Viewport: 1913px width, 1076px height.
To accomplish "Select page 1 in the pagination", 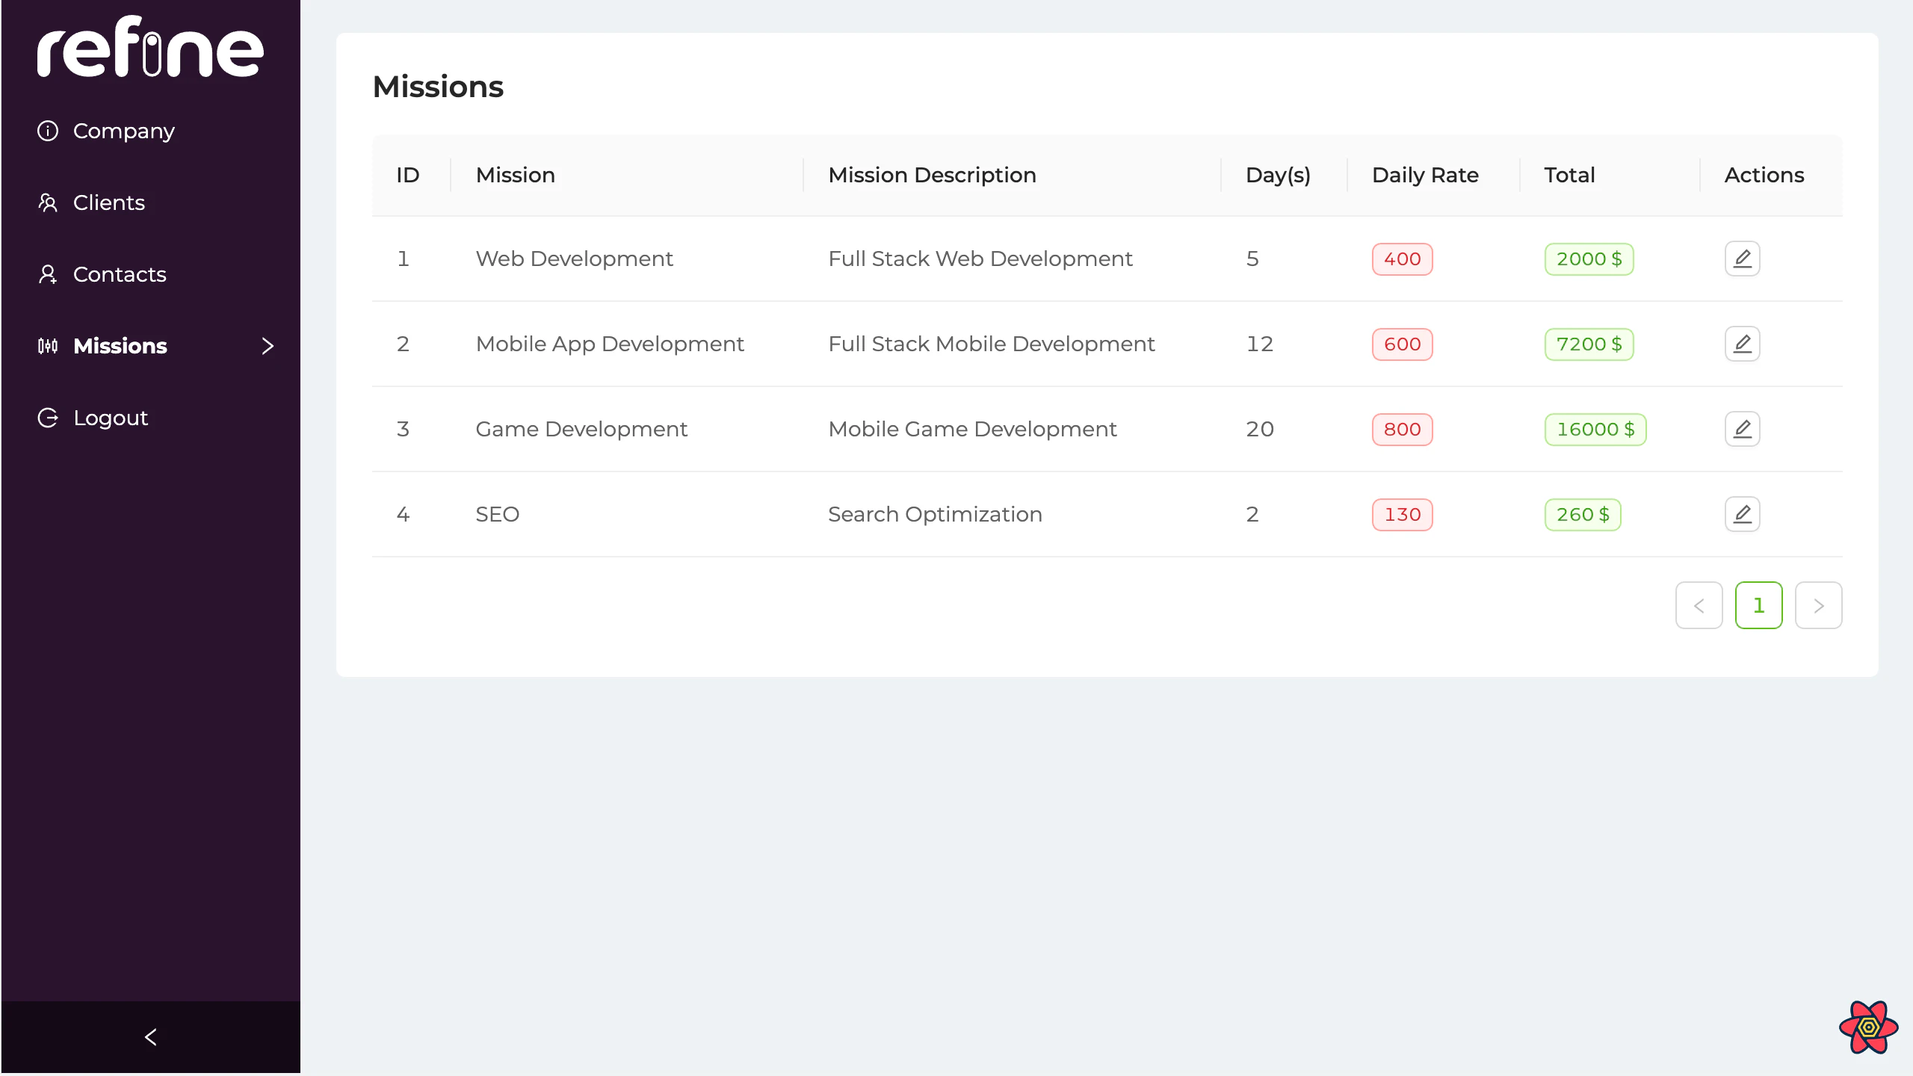I will click(x=1759, y=605).
